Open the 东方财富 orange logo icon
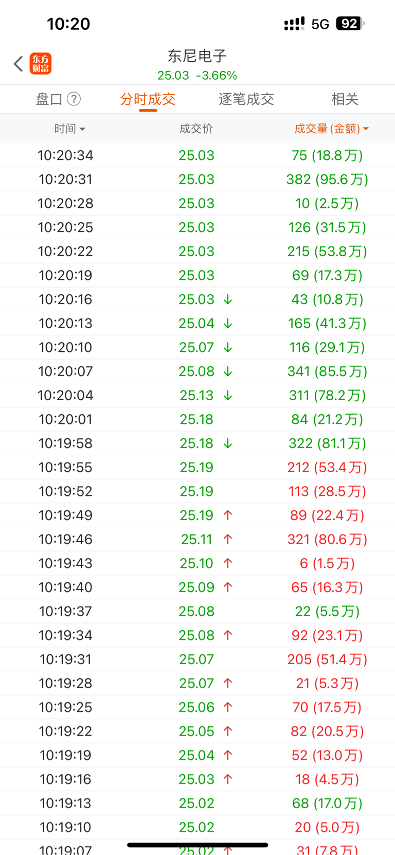Image resolution: width=395 pixels, height=855 pixels. pos(41,64)
